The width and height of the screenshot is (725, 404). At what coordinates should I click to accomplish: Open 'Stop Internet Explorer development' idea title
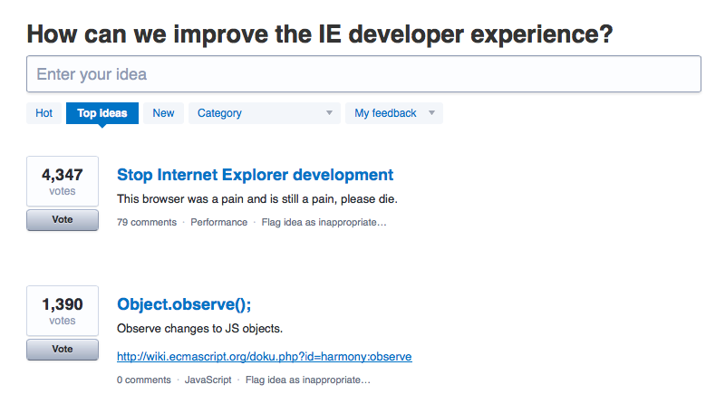pos(255,175)
